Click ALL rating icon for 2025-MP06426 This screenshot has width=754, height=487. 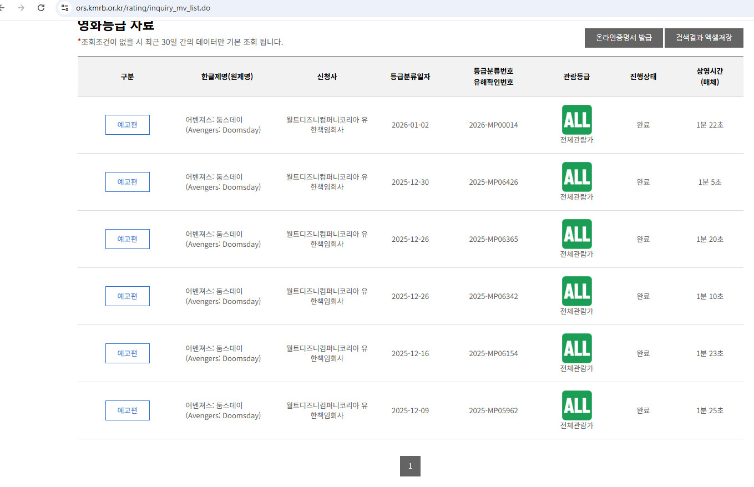tap(576, 176)
